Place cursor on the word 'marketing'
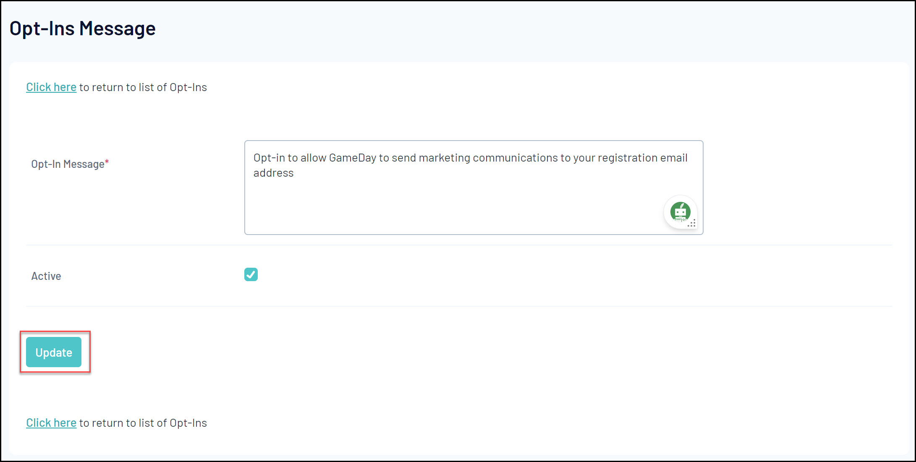 pyautogui.click(x=444, y=158)
